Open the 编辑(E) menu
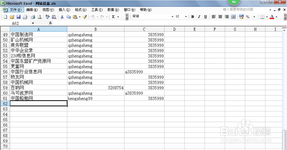The image size is (287, 150). 32,10
